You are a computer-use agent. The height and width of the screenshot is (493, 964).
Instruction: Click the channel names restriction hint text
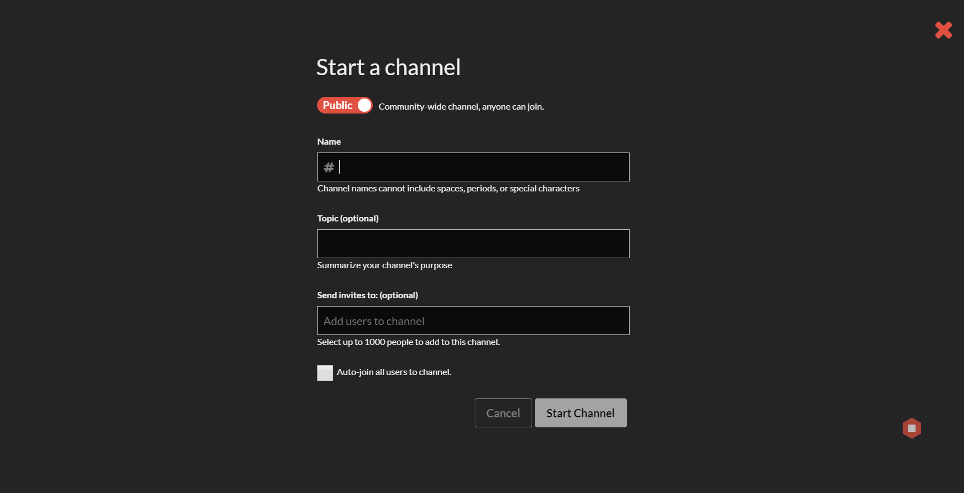[448, 189]
